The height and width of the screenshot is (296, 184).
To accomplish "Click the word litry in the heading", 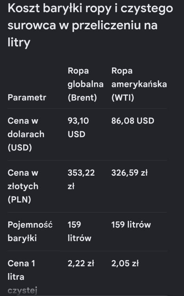I will pyautogui.click(x=19, y=43).
